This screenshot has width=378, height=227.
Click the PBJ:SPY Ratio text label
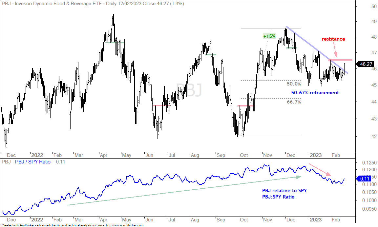[278, 197]
